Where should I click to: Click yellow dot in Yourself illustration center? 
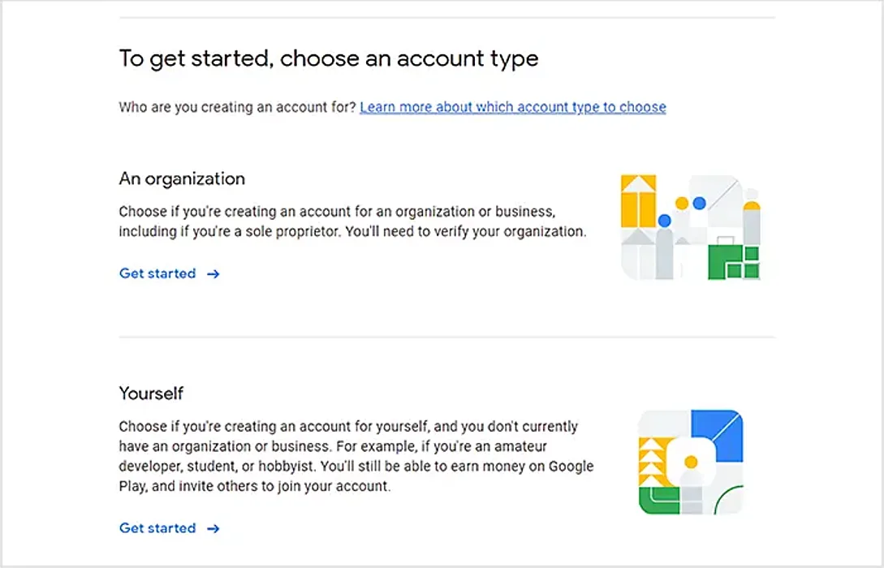(691, 462)
